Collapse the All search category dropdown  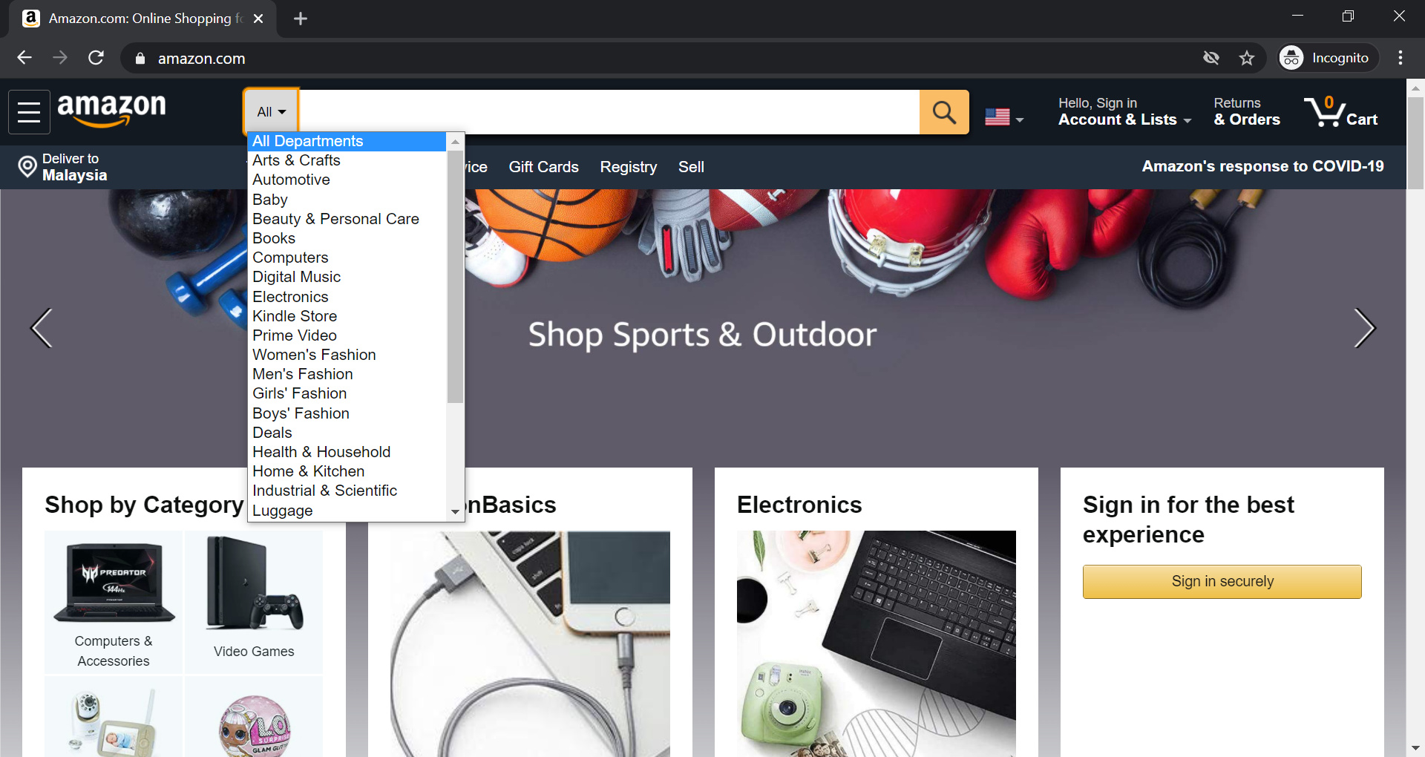tap(272, 112)
